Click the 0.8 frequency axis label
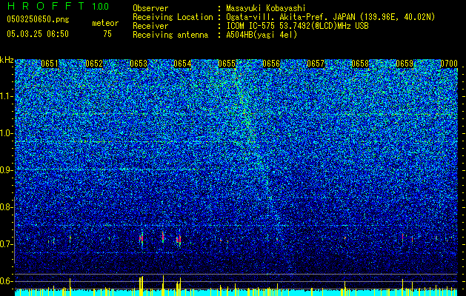The image size is (466, 296). click(6, 207)
